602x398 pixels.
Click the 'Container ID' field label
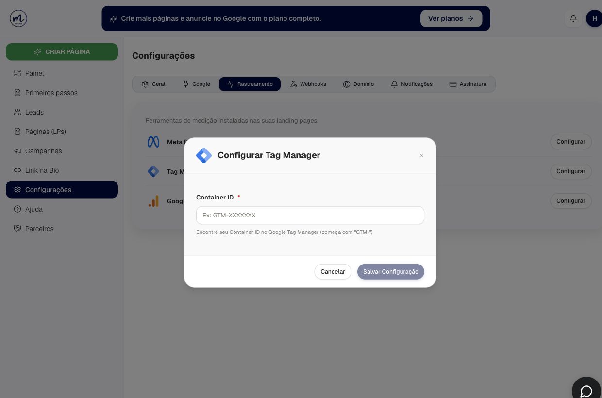pos(215,198)
